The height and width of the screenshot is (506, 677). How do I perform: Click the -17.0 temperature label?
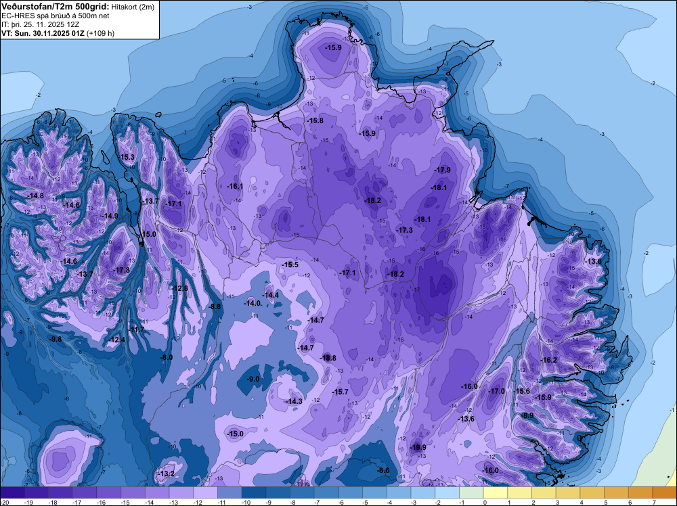496,391
